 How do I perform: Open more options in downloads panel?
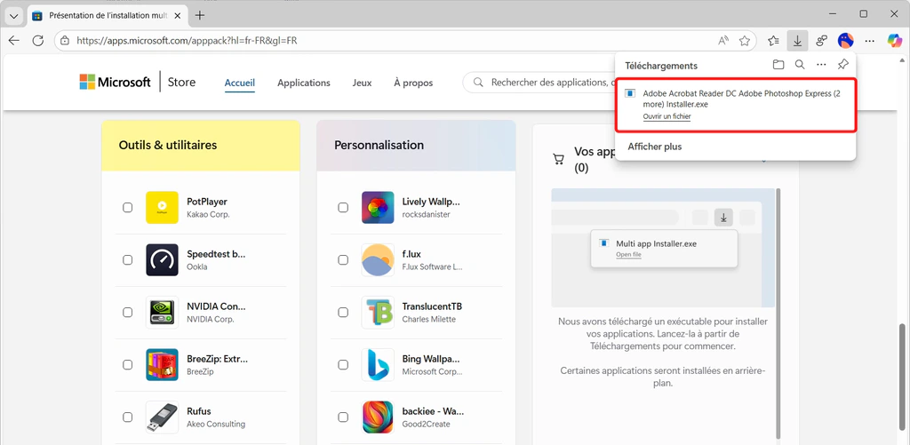[x=821, y=65]
